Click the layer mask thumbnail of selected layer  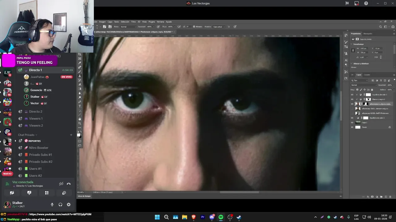tap(366, 104)
